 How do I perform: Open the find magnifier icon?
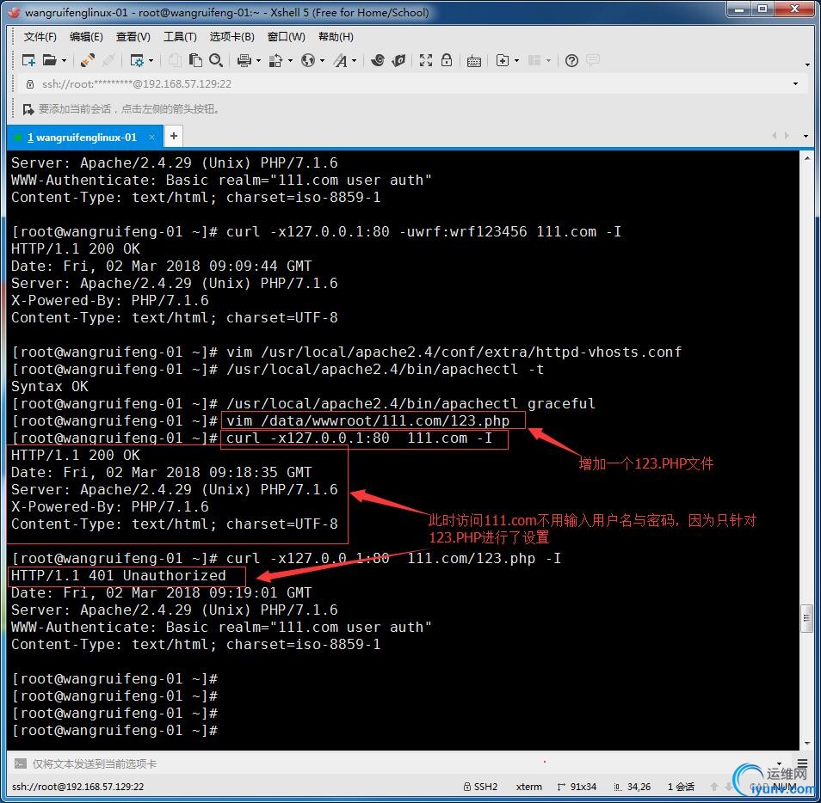(216, 61)
